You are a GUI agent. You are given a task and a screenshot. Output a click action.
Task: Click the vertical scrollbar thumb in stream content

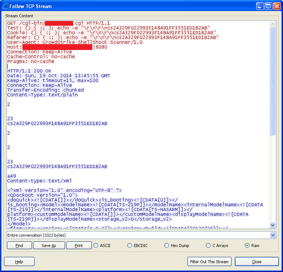(x=273, y=81)
